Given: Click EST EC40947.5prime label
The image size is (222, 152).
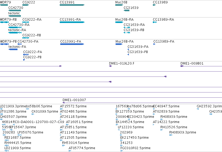Looking at the screenshot, I should (166, 106).
